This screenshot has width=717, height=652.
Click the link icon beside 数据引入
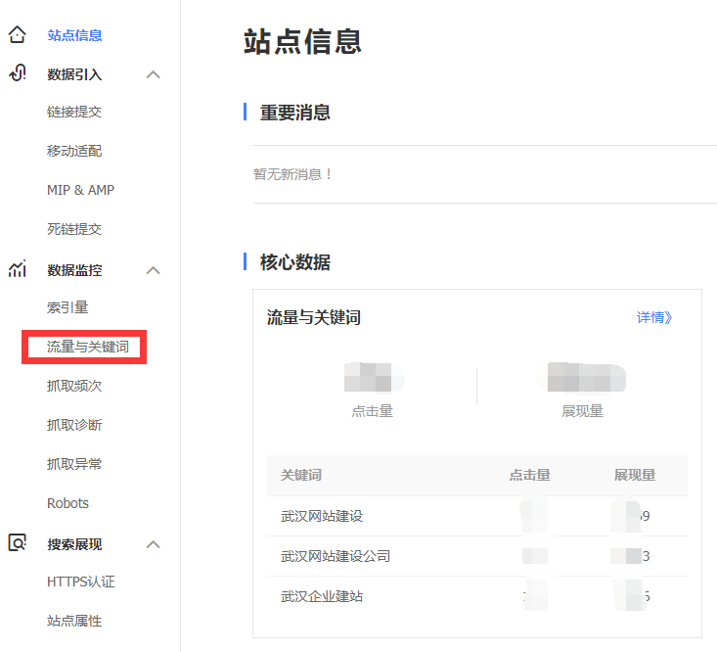click(17, 74)
